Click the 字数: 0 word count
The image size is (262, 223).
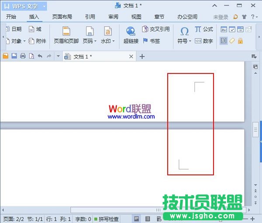click(x=83, y=219)
